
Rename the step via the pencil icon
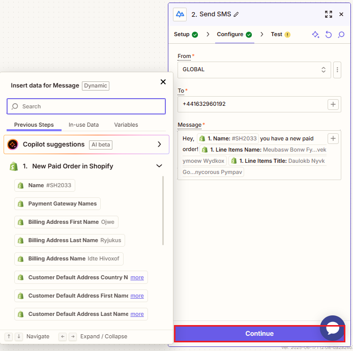point(236,14)
